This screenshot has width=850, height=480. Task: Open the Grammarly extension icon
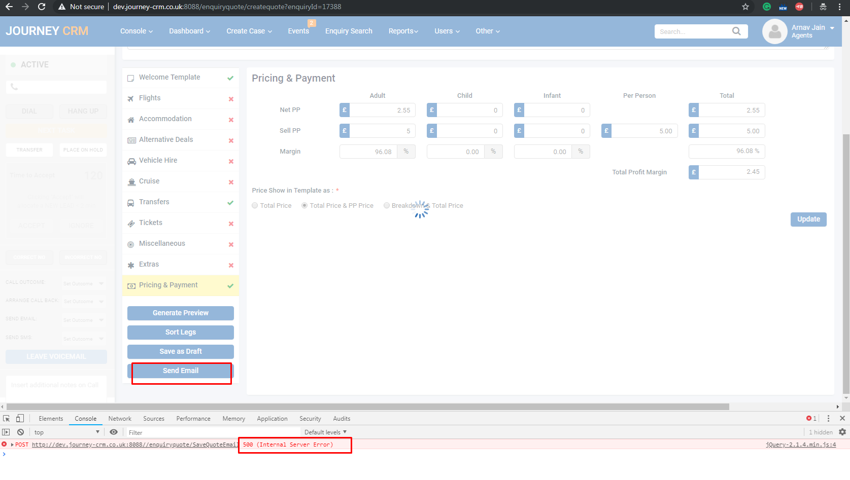click(x=767, y=7)
